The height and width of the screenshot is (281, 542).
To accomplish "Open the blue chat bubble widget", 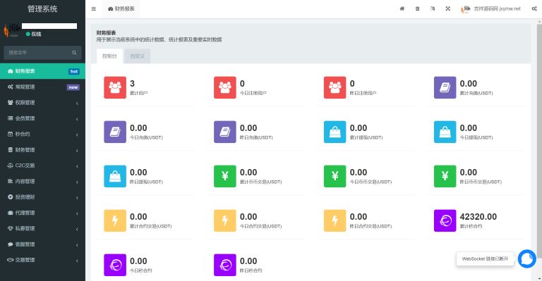I will click(x=526, y=258).
